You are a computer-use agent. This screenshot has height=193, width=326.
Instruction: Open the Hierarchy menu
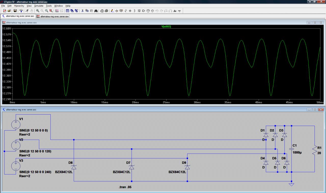tap(19, 6)
